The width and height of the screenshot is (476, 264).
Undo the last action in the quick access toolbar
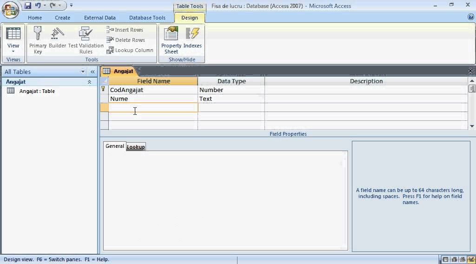click(x=38, y=6)
